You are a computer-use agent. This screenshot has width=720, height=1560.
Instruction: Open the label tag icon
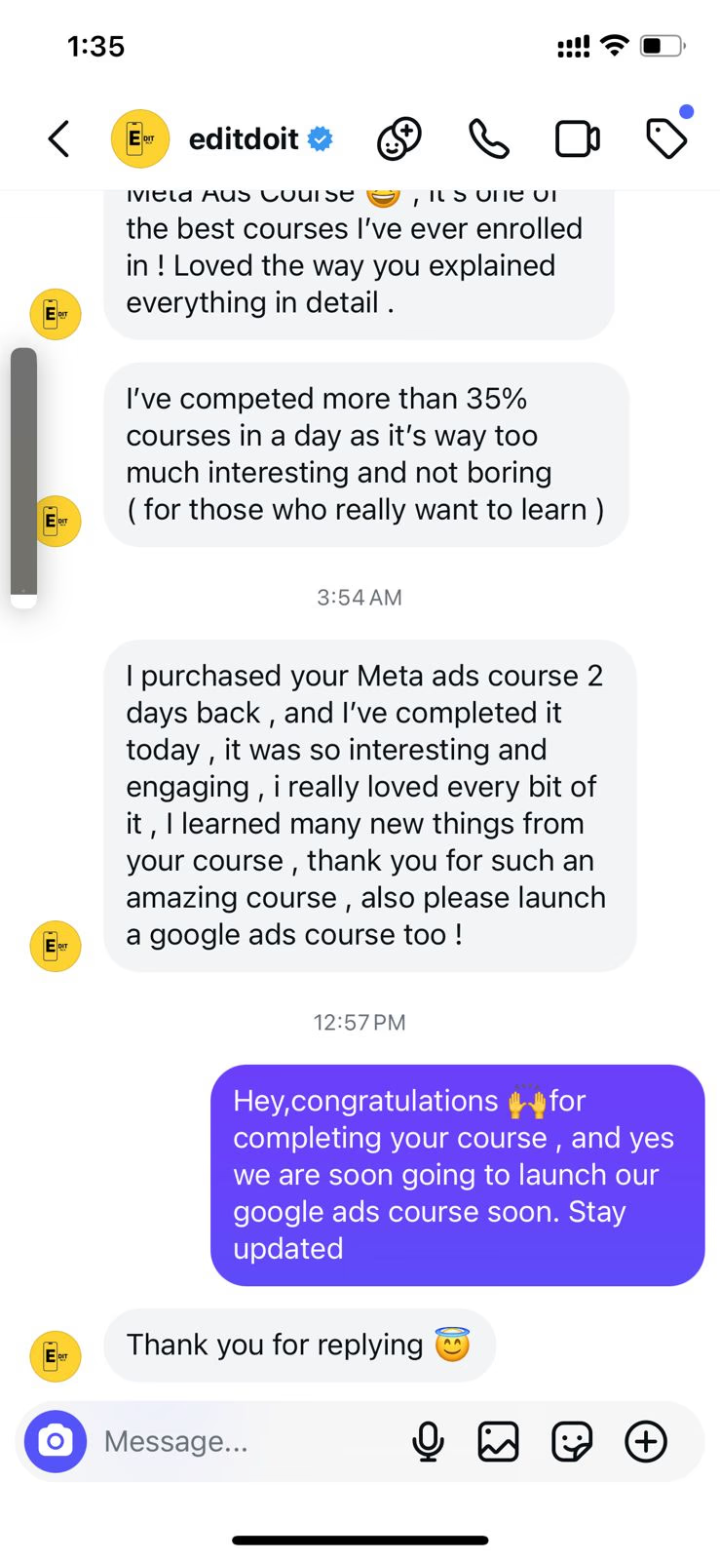point(666,139)
